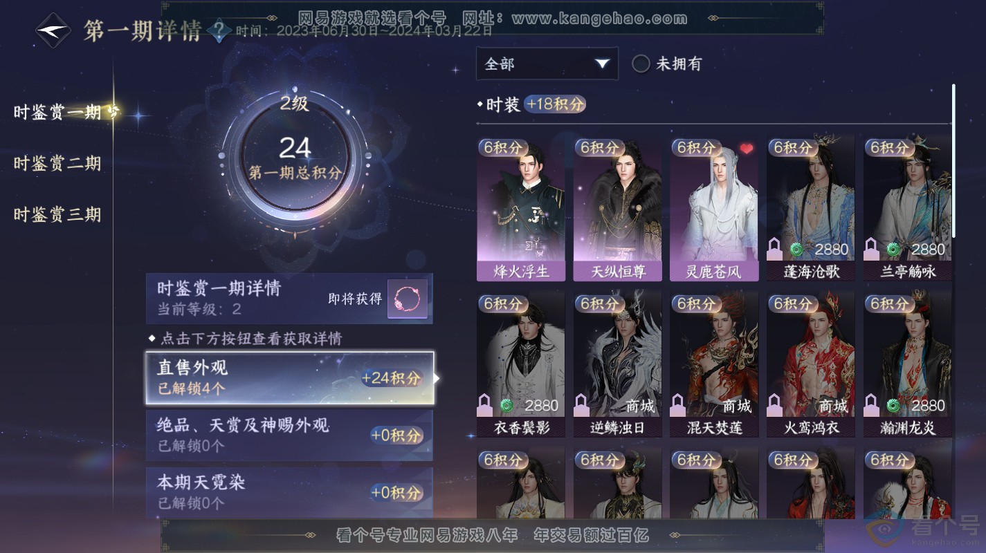Select 绝品、天赏及神赐外观 button

tap(289, 435)
